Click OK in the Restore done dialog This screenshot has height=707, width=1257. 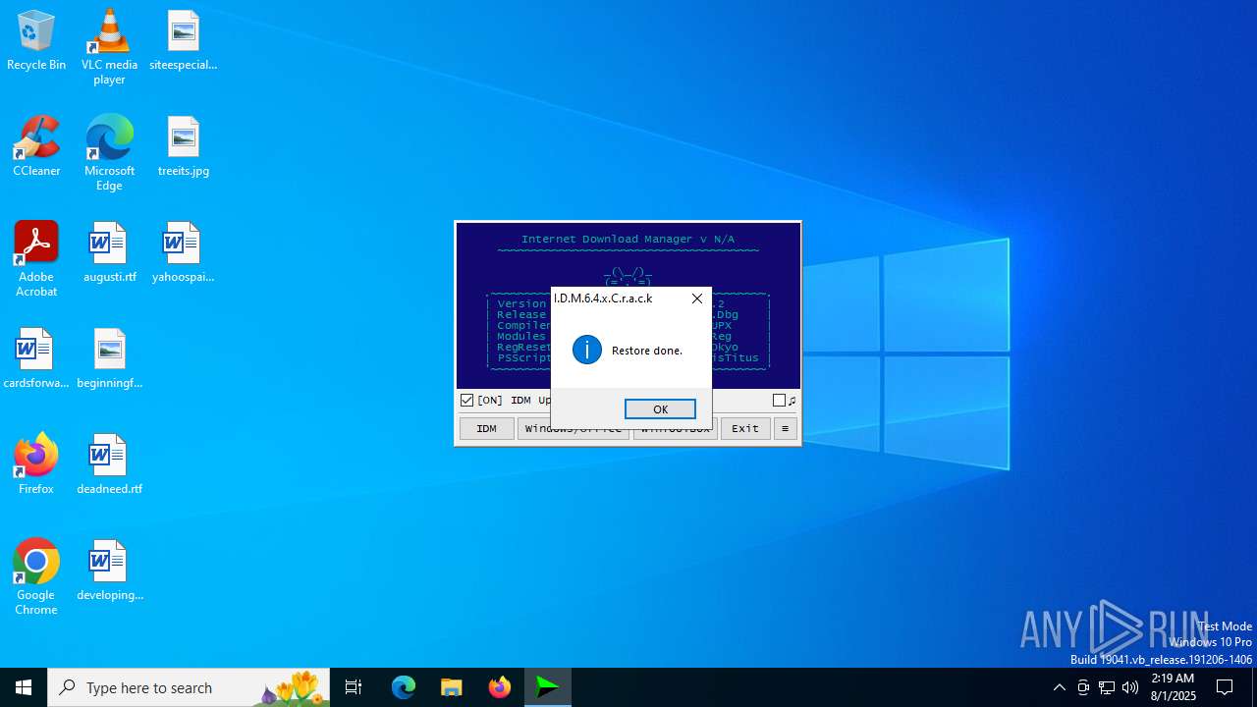pyautogui.click(x=660, y=409)
